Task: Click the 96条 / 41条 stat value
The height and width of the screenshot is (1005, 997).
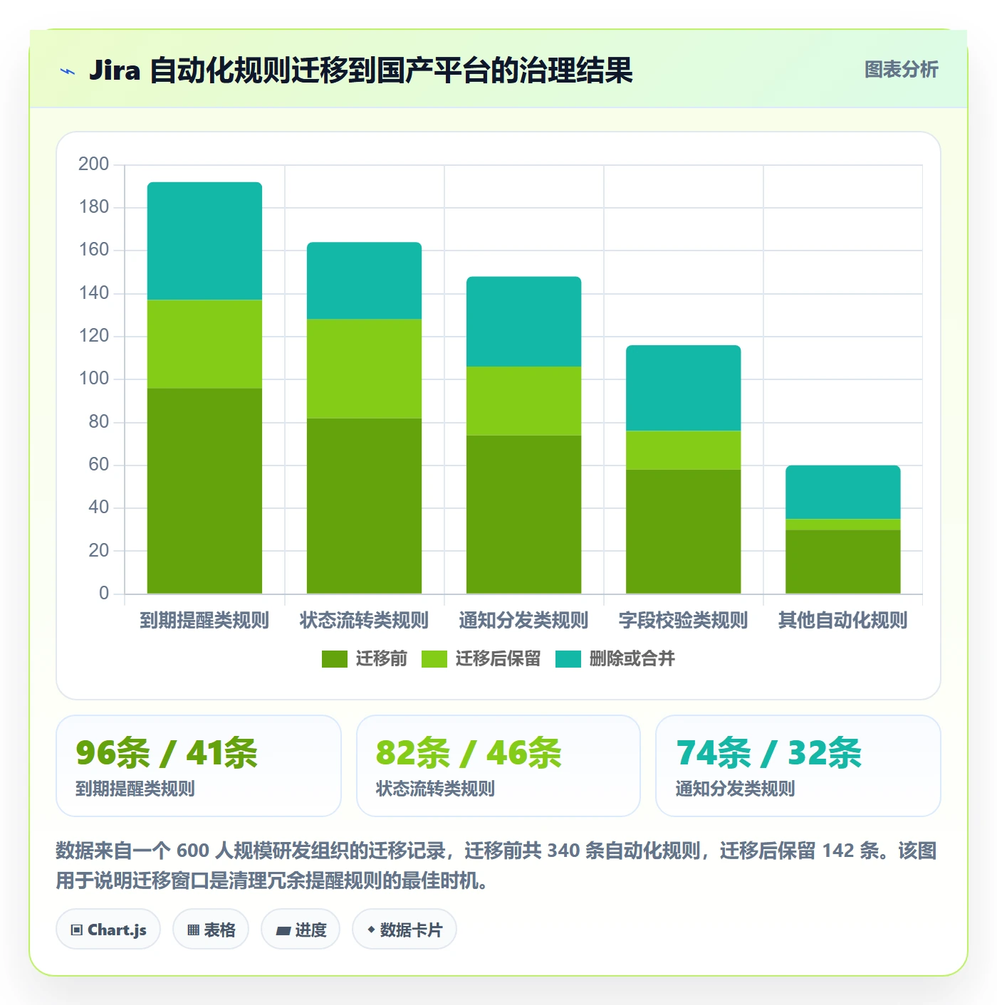Action: 167,753
